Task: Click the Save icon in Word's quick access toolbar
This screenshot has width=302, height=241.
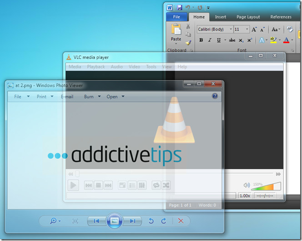Action: (x=180, y=7)
